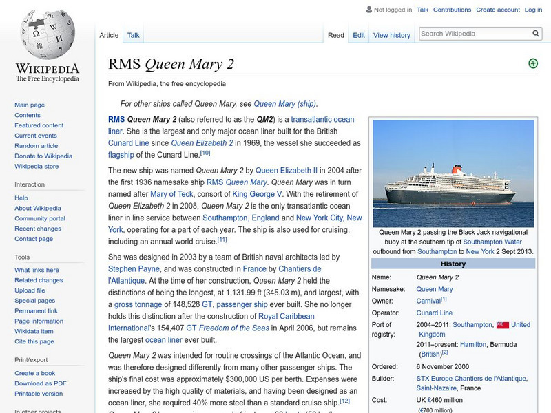
Task: Click Permanent link in Tools
Action: pyautogui.click(x=36, y=310)
